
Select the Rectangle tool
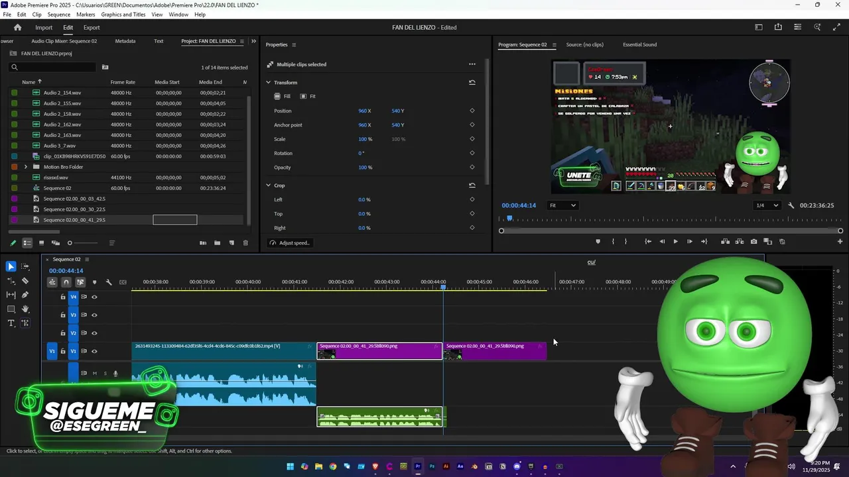tap(11, 309)
